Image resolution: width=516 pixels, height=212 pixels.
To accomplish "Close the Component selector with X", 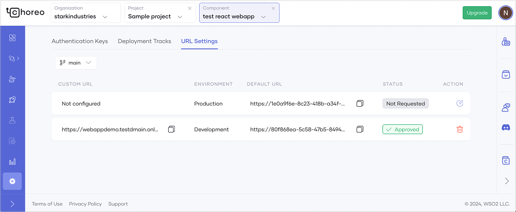I will point(273,8).
